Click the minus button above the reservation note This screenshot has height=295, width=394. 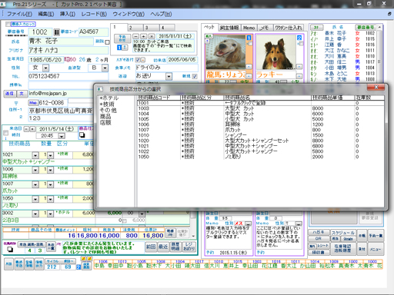coord(136,36)
